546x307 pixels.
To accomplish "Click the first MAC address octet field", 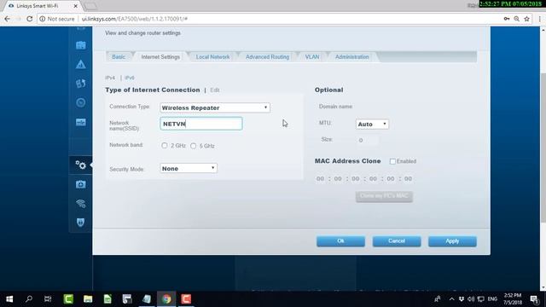I will [320, 178].
